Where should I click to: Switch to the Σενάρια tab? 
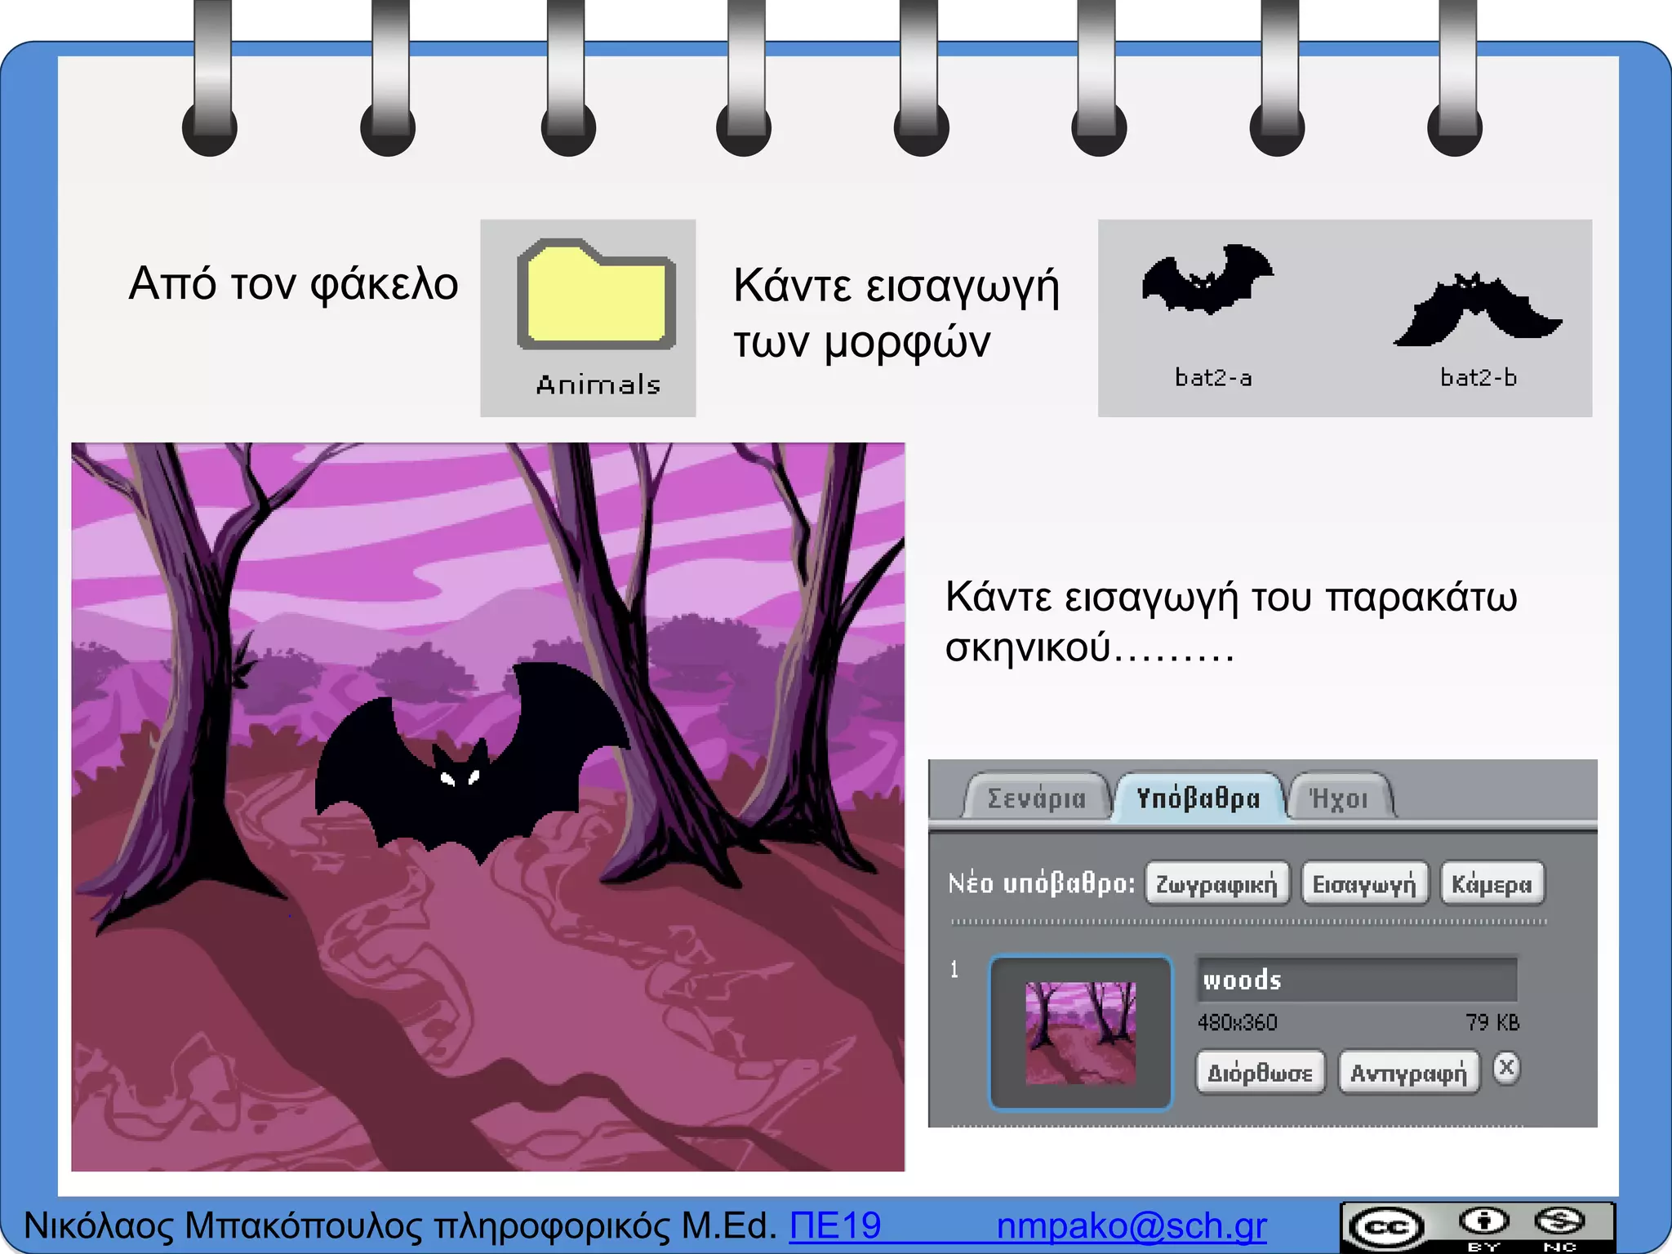tap(1036, 798)
